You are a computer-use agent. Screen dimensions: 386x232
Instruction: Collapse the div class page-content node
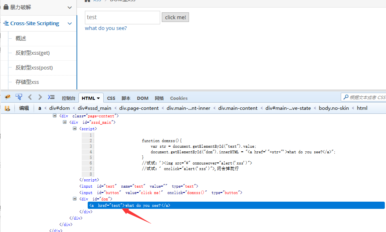[x=54, y=116]
